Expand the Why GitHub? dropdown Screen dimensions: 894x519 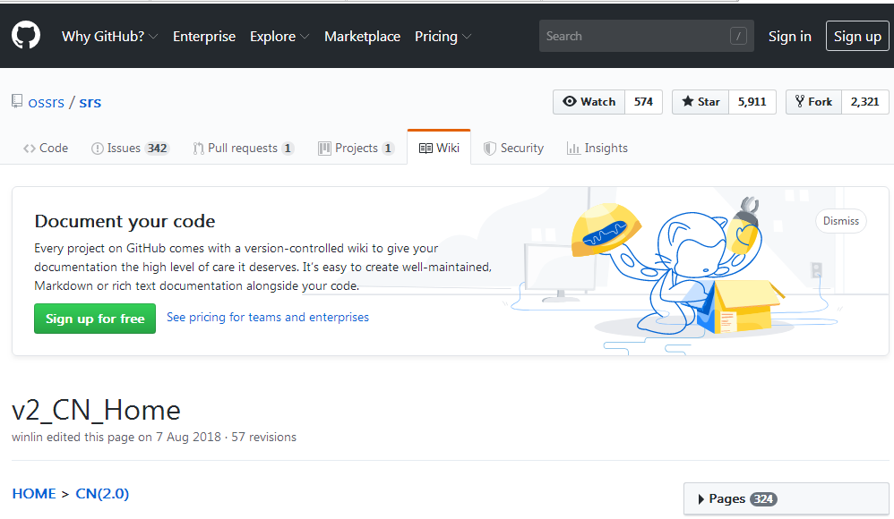(109, 37)
